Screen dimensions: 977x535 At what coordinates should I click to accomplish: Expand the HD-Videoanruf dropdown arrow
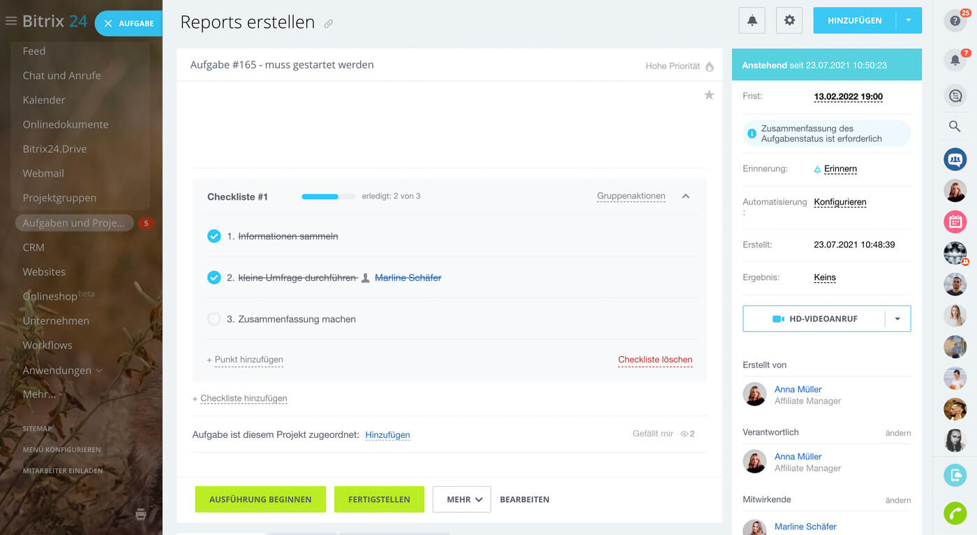897,318
